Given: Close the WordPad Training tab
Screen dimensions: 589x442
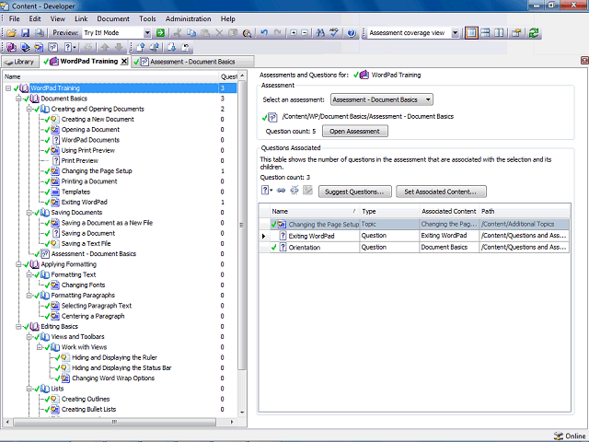Looking at the screenshot, I should [124, 62].
